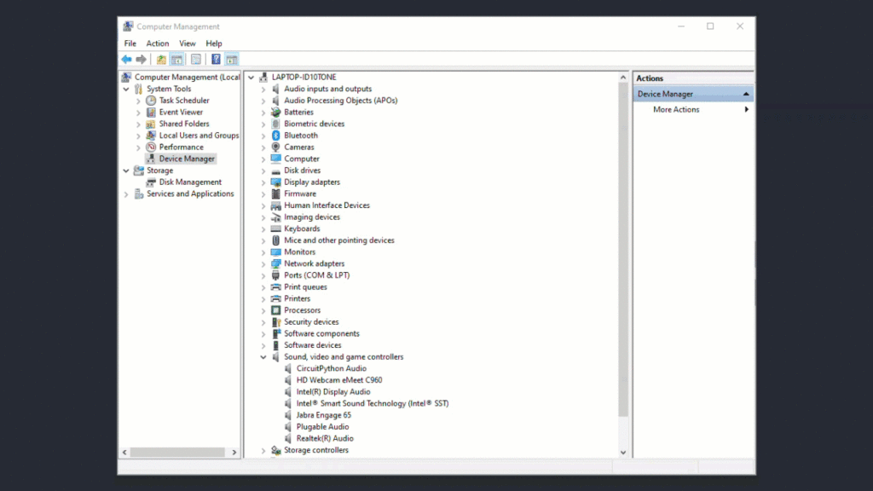Collapse the System Tools node
The width and height of the screenshot is (873, 491).
pyautogui.click(x=126, y=89)
